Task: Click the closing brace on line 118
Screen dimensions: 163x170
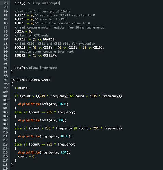Action: click(x=12, y=165)
